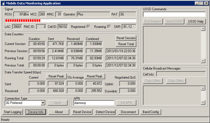Toggle the Roaming checkbox
Image resolution: width=210 pixels, height=123 pixels.
coord(109,27)
